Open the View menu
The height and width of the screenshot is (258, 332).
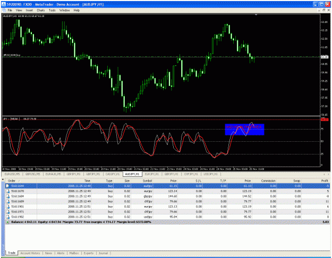[19, 10]
